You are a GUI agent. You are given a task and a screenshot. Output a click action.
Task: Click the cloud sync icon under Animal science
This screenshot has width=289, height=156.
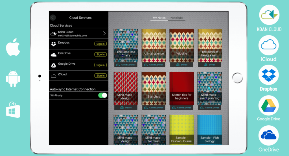146,65
